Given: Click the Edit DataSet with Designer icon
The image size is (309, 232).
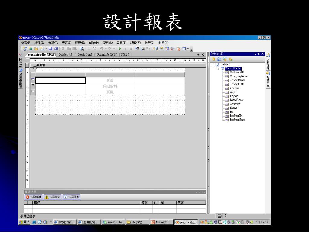Looking at the screenshot, I should [x=219, y=59].
